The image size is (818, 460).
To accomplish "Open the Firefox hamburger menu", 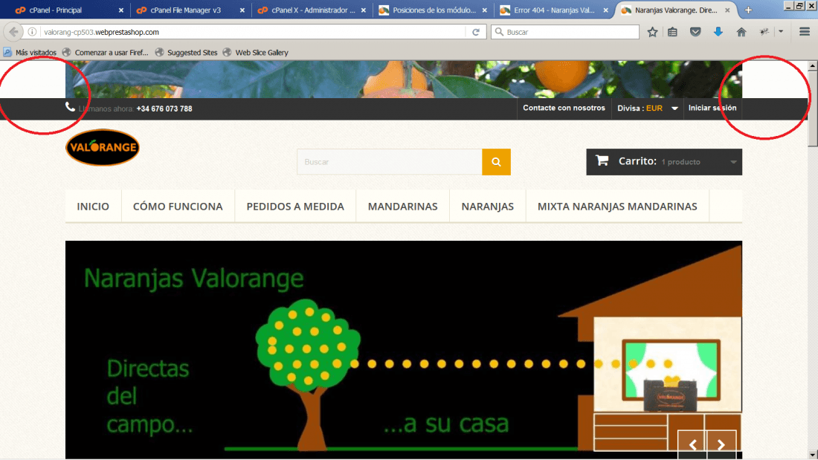I will coord(805,32).
